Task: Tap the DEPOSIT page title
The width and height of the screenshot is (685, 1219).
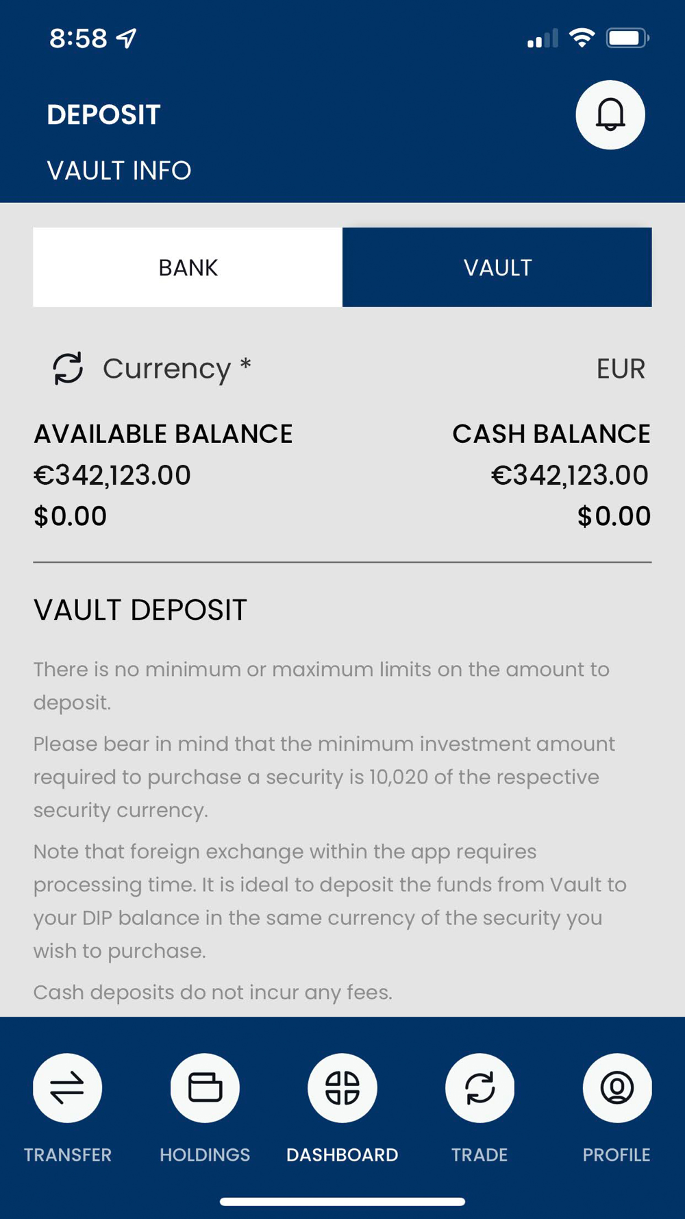Action: coord(103,114)
